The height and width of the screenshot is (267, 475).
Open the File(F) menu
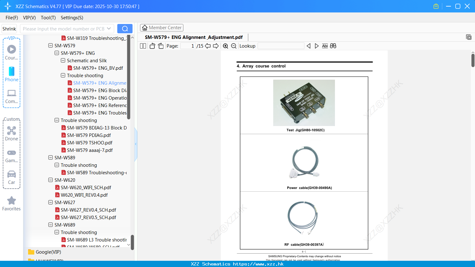12,18
